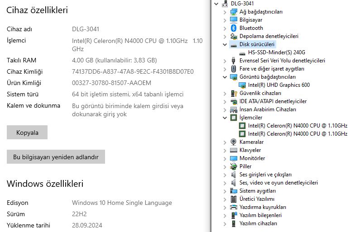Expand the Piller chevron
The width and height of the screenshot is (355, 232).
coord(225,166)
